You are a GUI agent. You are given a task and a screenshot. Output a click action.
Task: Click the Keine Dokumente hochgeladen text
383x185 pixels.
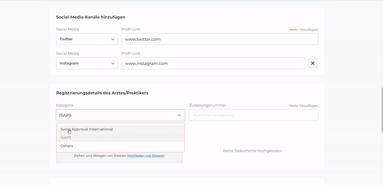point(252,151)
